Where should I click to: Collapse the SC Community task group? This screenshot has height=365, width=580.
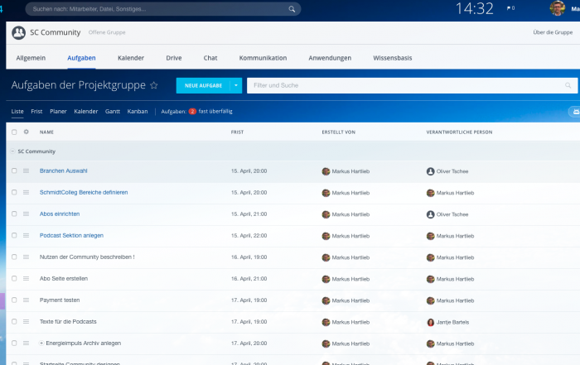pos(12,151)
